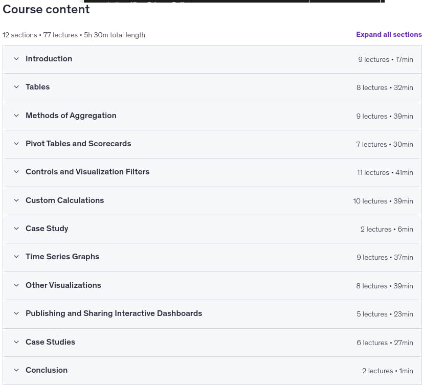Screen dimensions: 422x385
Task: Click '9 lectures • 17min' in Introduction row
Action: 385,59
